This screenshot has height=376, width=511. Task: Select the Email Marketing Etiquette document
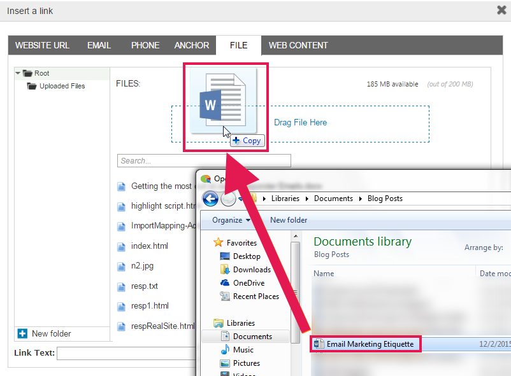coord(370,344)
